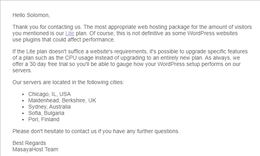
Task: Click the "If the Lite plan doesn't suffice" text
Action: click(x=51, y=51)
